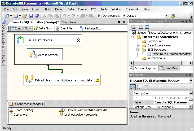Screen dimensions: 194x131
Task: Collapse the Run SQL statements container
Action: [x=78, y=40]
